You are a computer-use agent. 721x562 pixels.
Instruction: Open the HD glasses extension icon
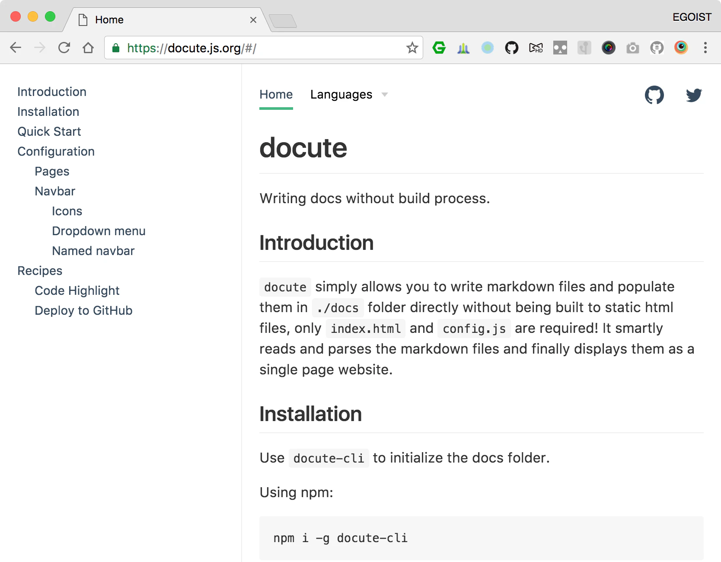[x=536, y=48]
